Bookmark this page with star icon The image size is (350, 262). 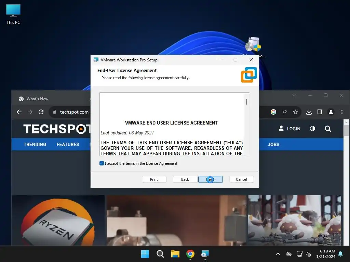click(295, 112)
